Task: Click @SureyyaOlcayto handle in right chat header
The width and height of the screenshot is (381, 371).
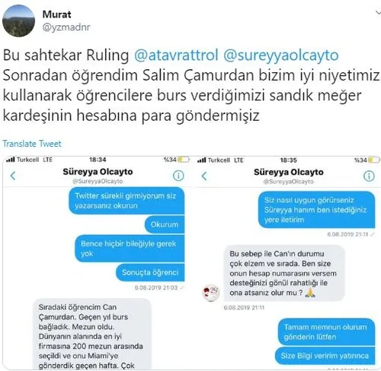Action: pyautogui.click(x=289, y=182)
